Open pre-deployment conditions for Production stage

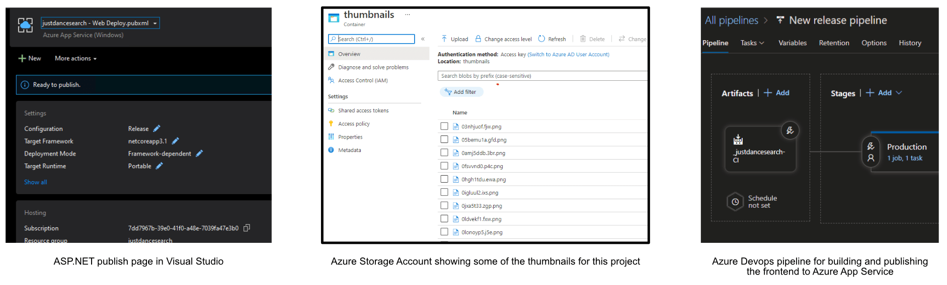tap(871, 147)
